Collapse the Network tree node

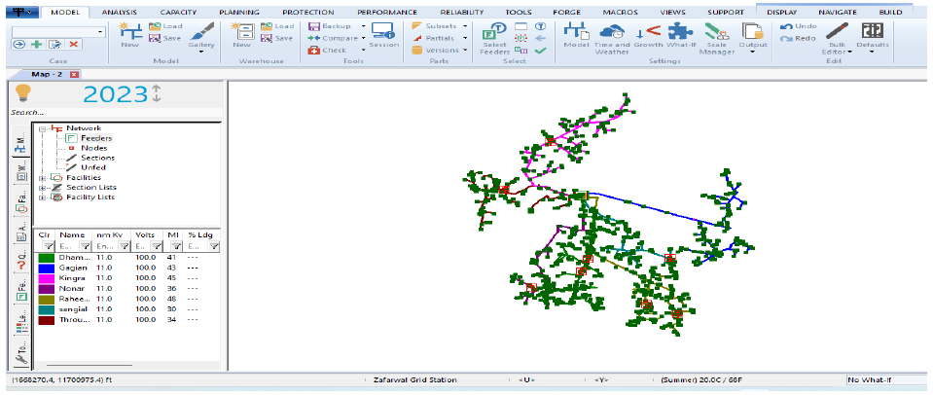(x=41, y=128)
